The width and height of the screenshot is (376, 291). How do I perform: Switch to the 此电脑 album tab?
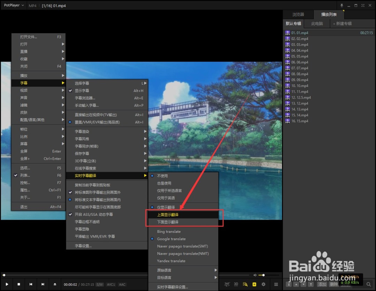317,24
